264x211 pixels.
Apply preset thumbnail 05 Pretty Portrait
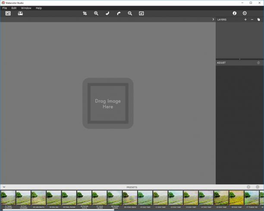pos(69,198)
